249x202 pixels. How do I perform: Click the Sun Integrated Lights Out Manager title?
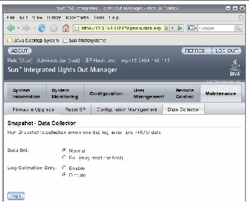62,70
